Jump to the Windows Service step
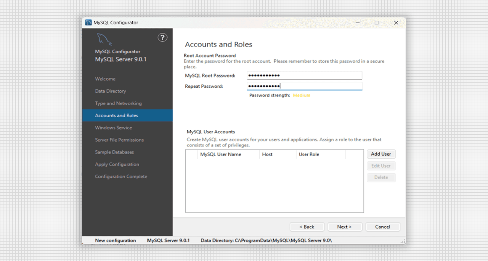 coord(114,128)
